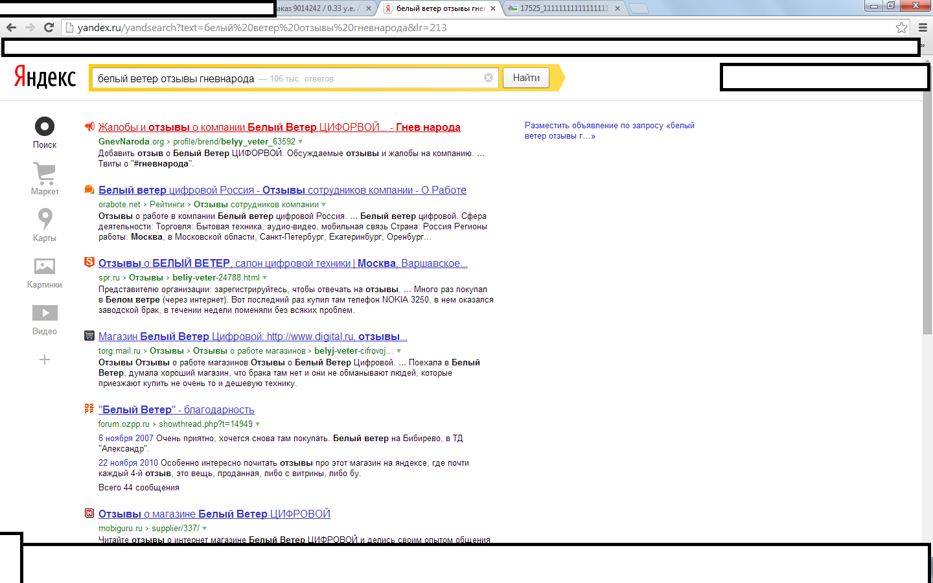Screen dimensions: 933x583
Task: Click mobiguru.ru result favicon
Action: [x=89, y=513]
